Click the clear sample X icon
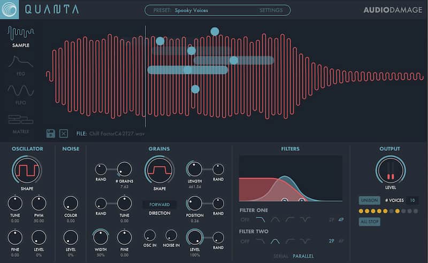 (63, 134)
